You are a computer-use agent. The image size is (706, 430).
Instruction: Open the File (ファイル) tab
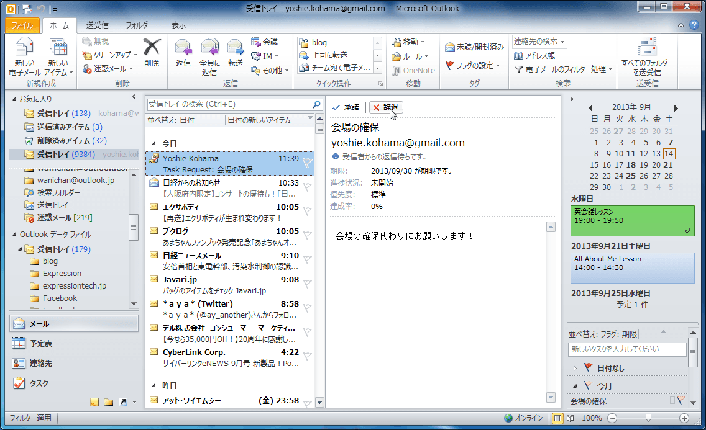coord(22,25)
